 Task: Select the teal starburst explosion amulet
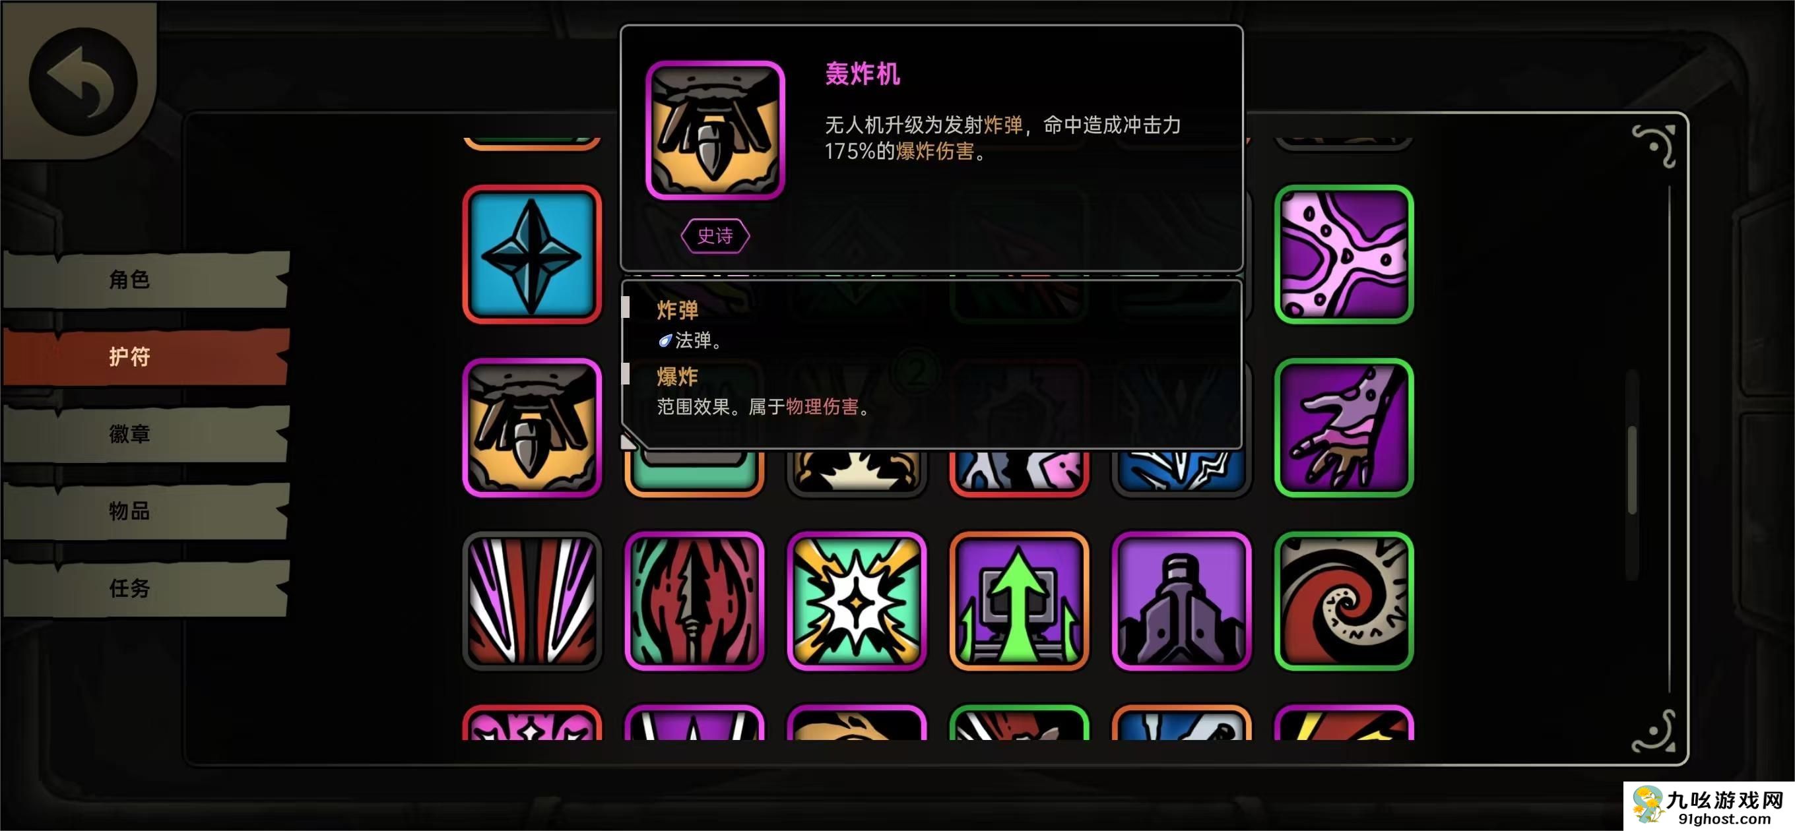pyautogui.click(x=857, y=601)
